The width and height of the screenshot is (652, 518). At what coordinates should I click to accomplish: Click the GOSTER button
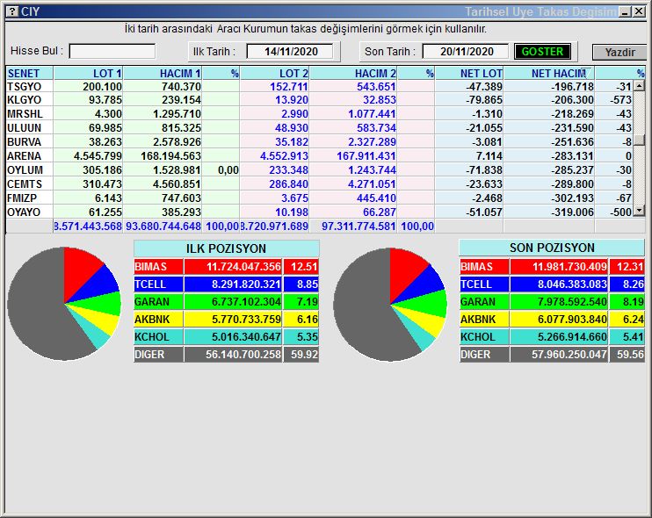pyautogui.click(x=542, y=52)
